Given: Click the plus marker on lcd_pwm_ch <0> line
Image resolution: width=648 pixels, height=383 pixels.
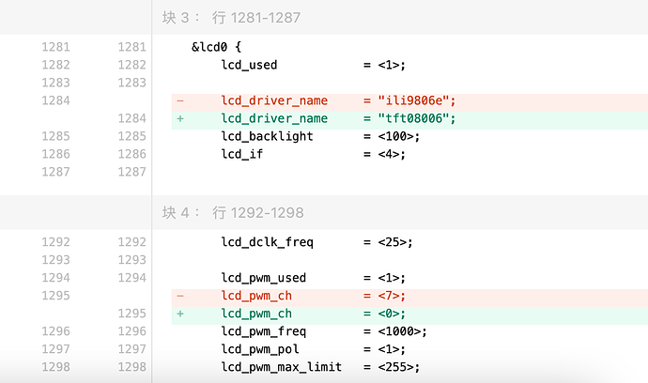Looking at the screenshot, I should (x=180, y=314).
